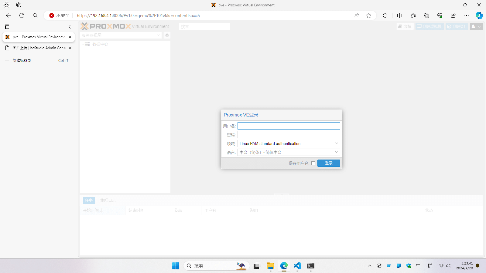Viewport: 486px width, 273px height.
Task: Click the username field in login dialog
Action: [x=289, y=126]
